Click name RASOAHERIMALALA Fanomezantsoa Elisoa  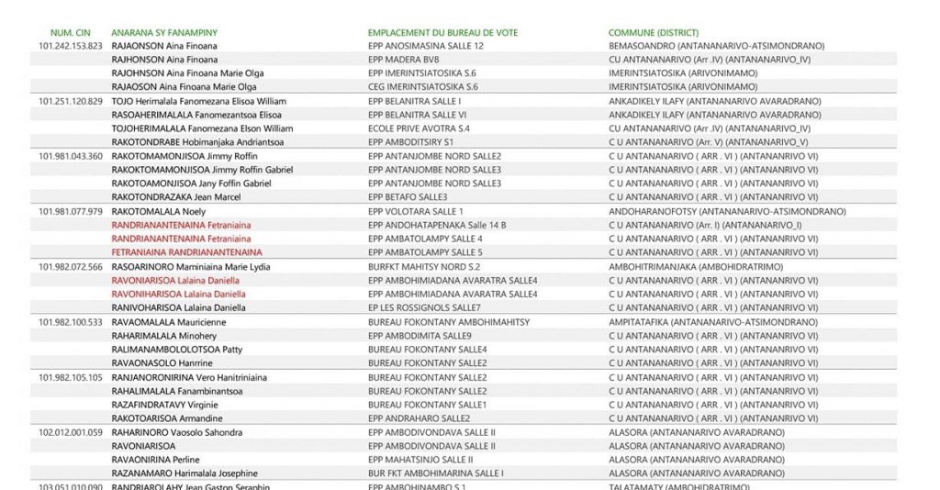tap(196, 115)
